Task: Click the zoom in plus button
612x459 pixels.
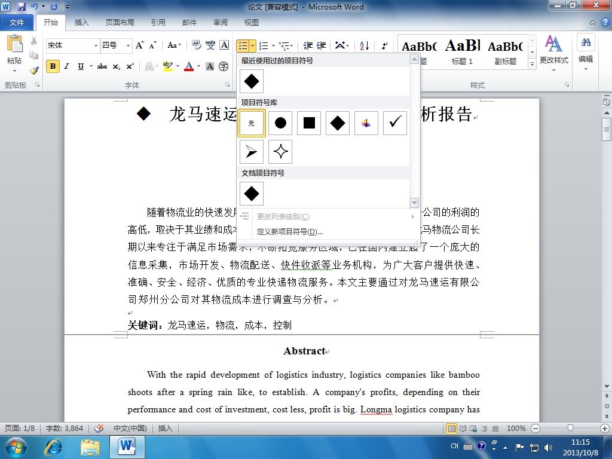Action: point(605,429)
